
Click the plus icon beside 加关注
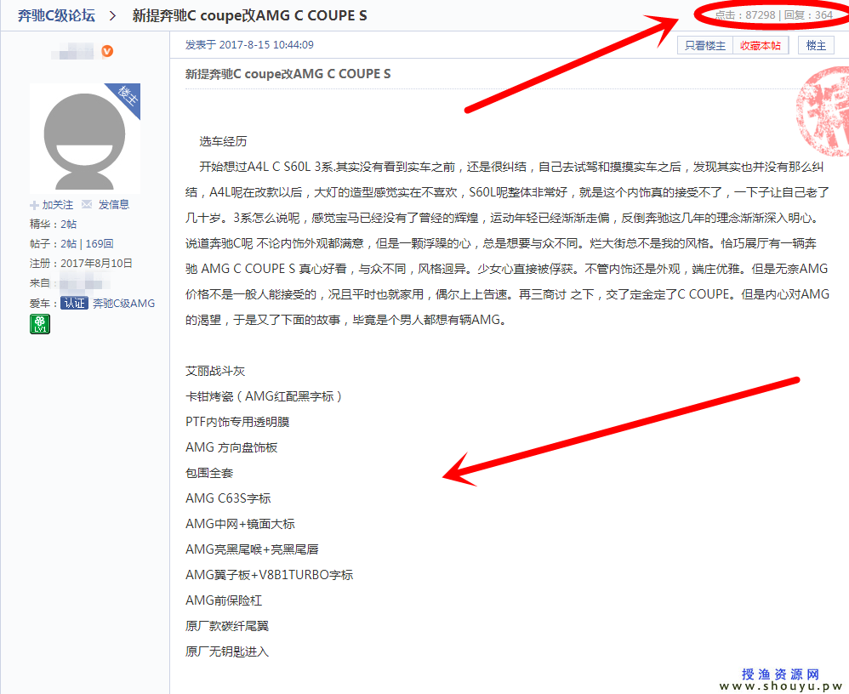coord(34,205)
